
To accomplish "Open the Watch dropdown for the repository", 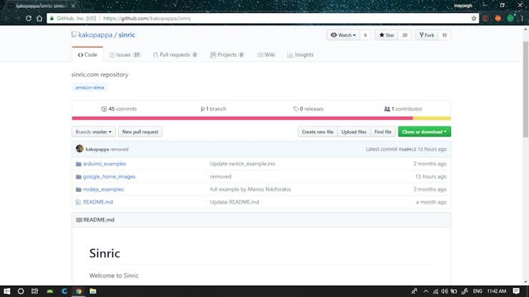I will pyautogui.click(x=343, y=35).
